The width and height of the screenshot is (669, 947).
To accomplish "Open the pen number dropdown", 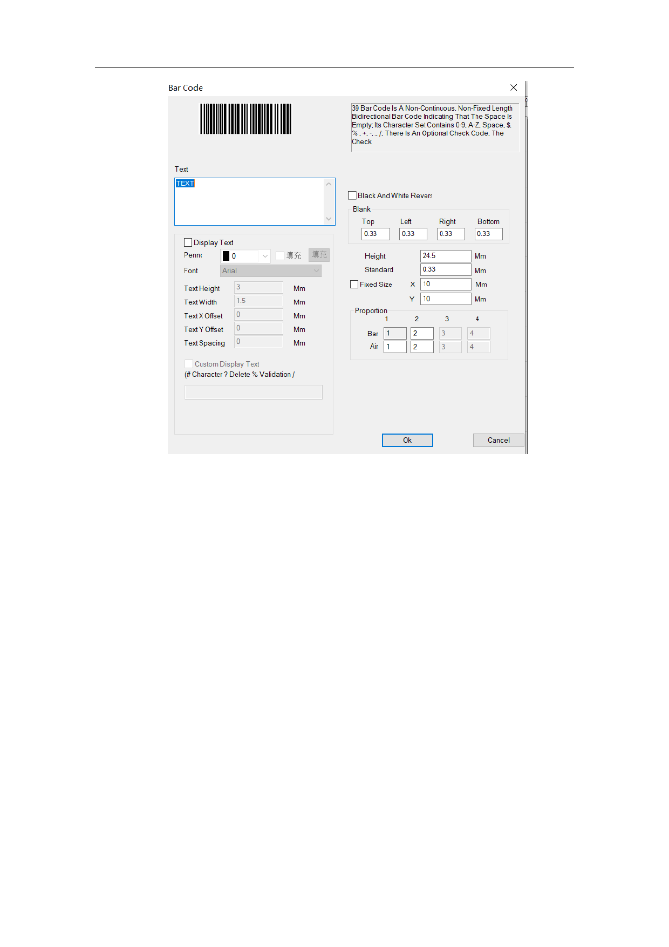I will point(264,256).
